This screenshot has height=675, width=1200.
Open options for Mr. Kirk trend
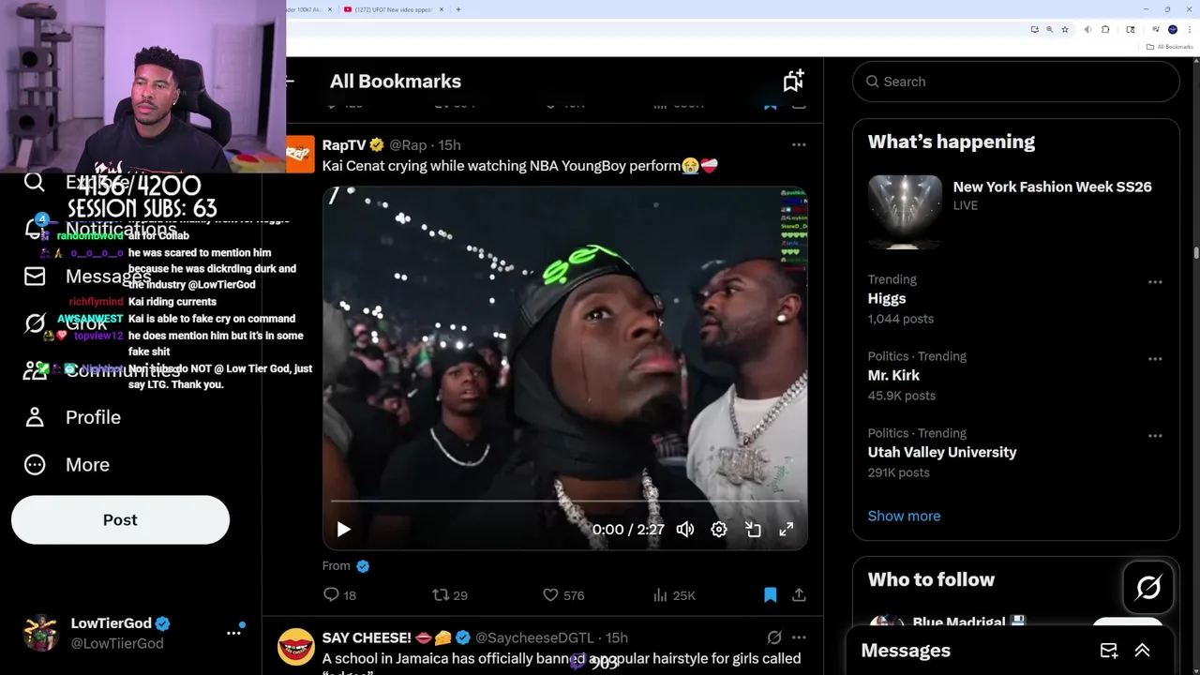1155,358
